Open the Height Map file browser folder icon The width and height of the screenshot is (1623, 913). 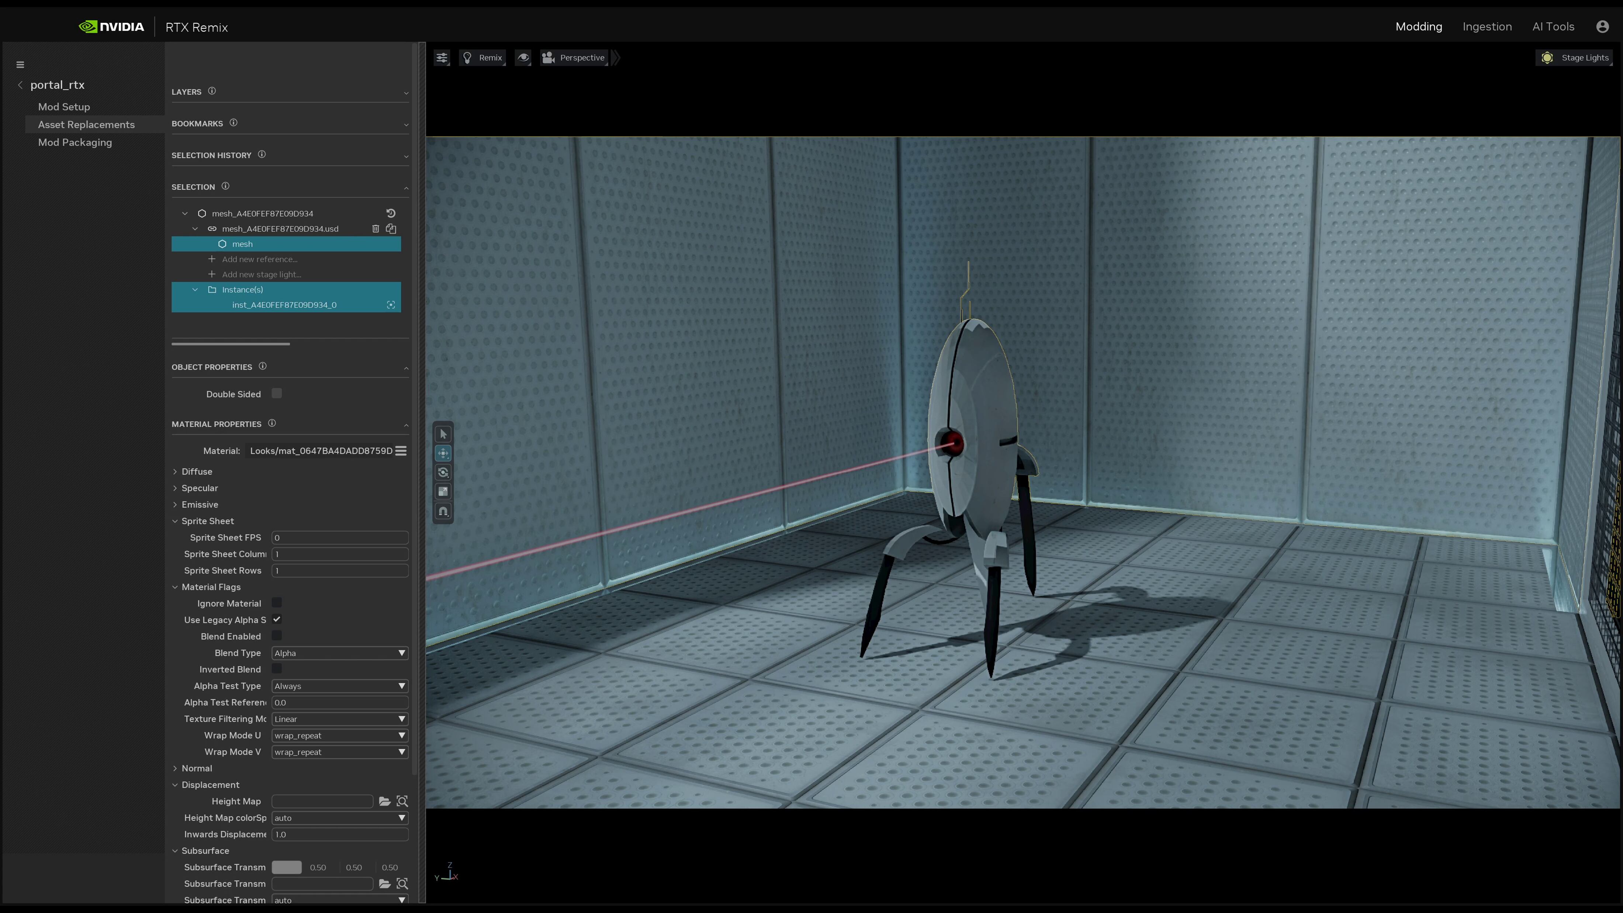click(385, 801)
